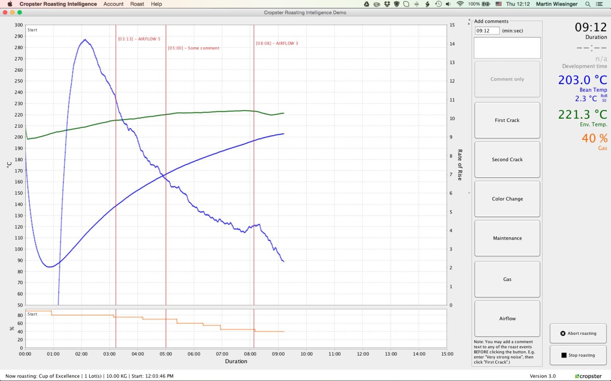Click the Time Machine clock icon
611x381 pixels.
pos(438,4)
